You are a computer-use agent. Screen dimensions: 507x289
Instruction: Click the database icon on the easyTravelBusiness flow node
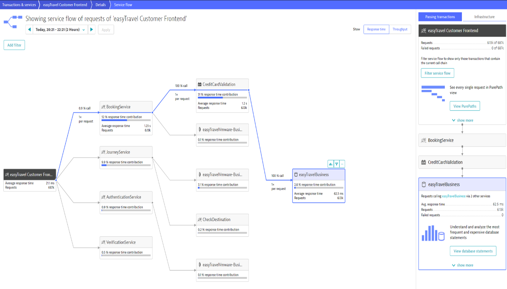[296, 175]
